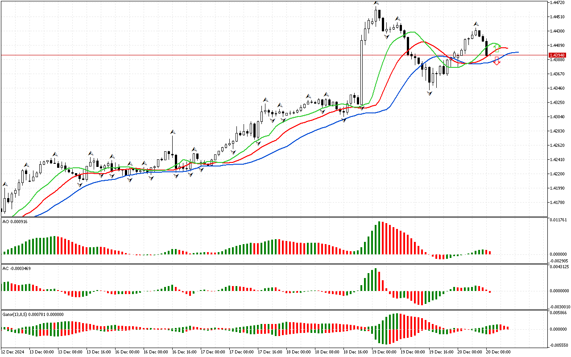Click the 1.44090 price scale label

click(x=558, y=46)
